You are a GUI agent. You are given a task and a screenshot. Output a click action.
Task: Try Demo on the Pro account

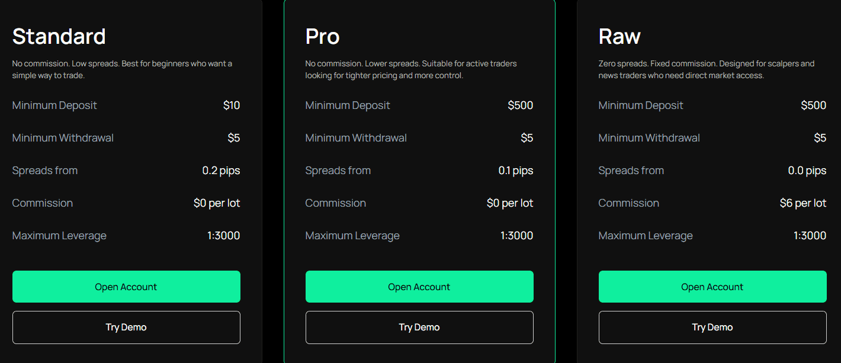click(419, 327)
